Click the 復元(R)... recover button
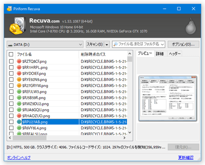This screenshot has width=205, height=165. coord(183,147)
